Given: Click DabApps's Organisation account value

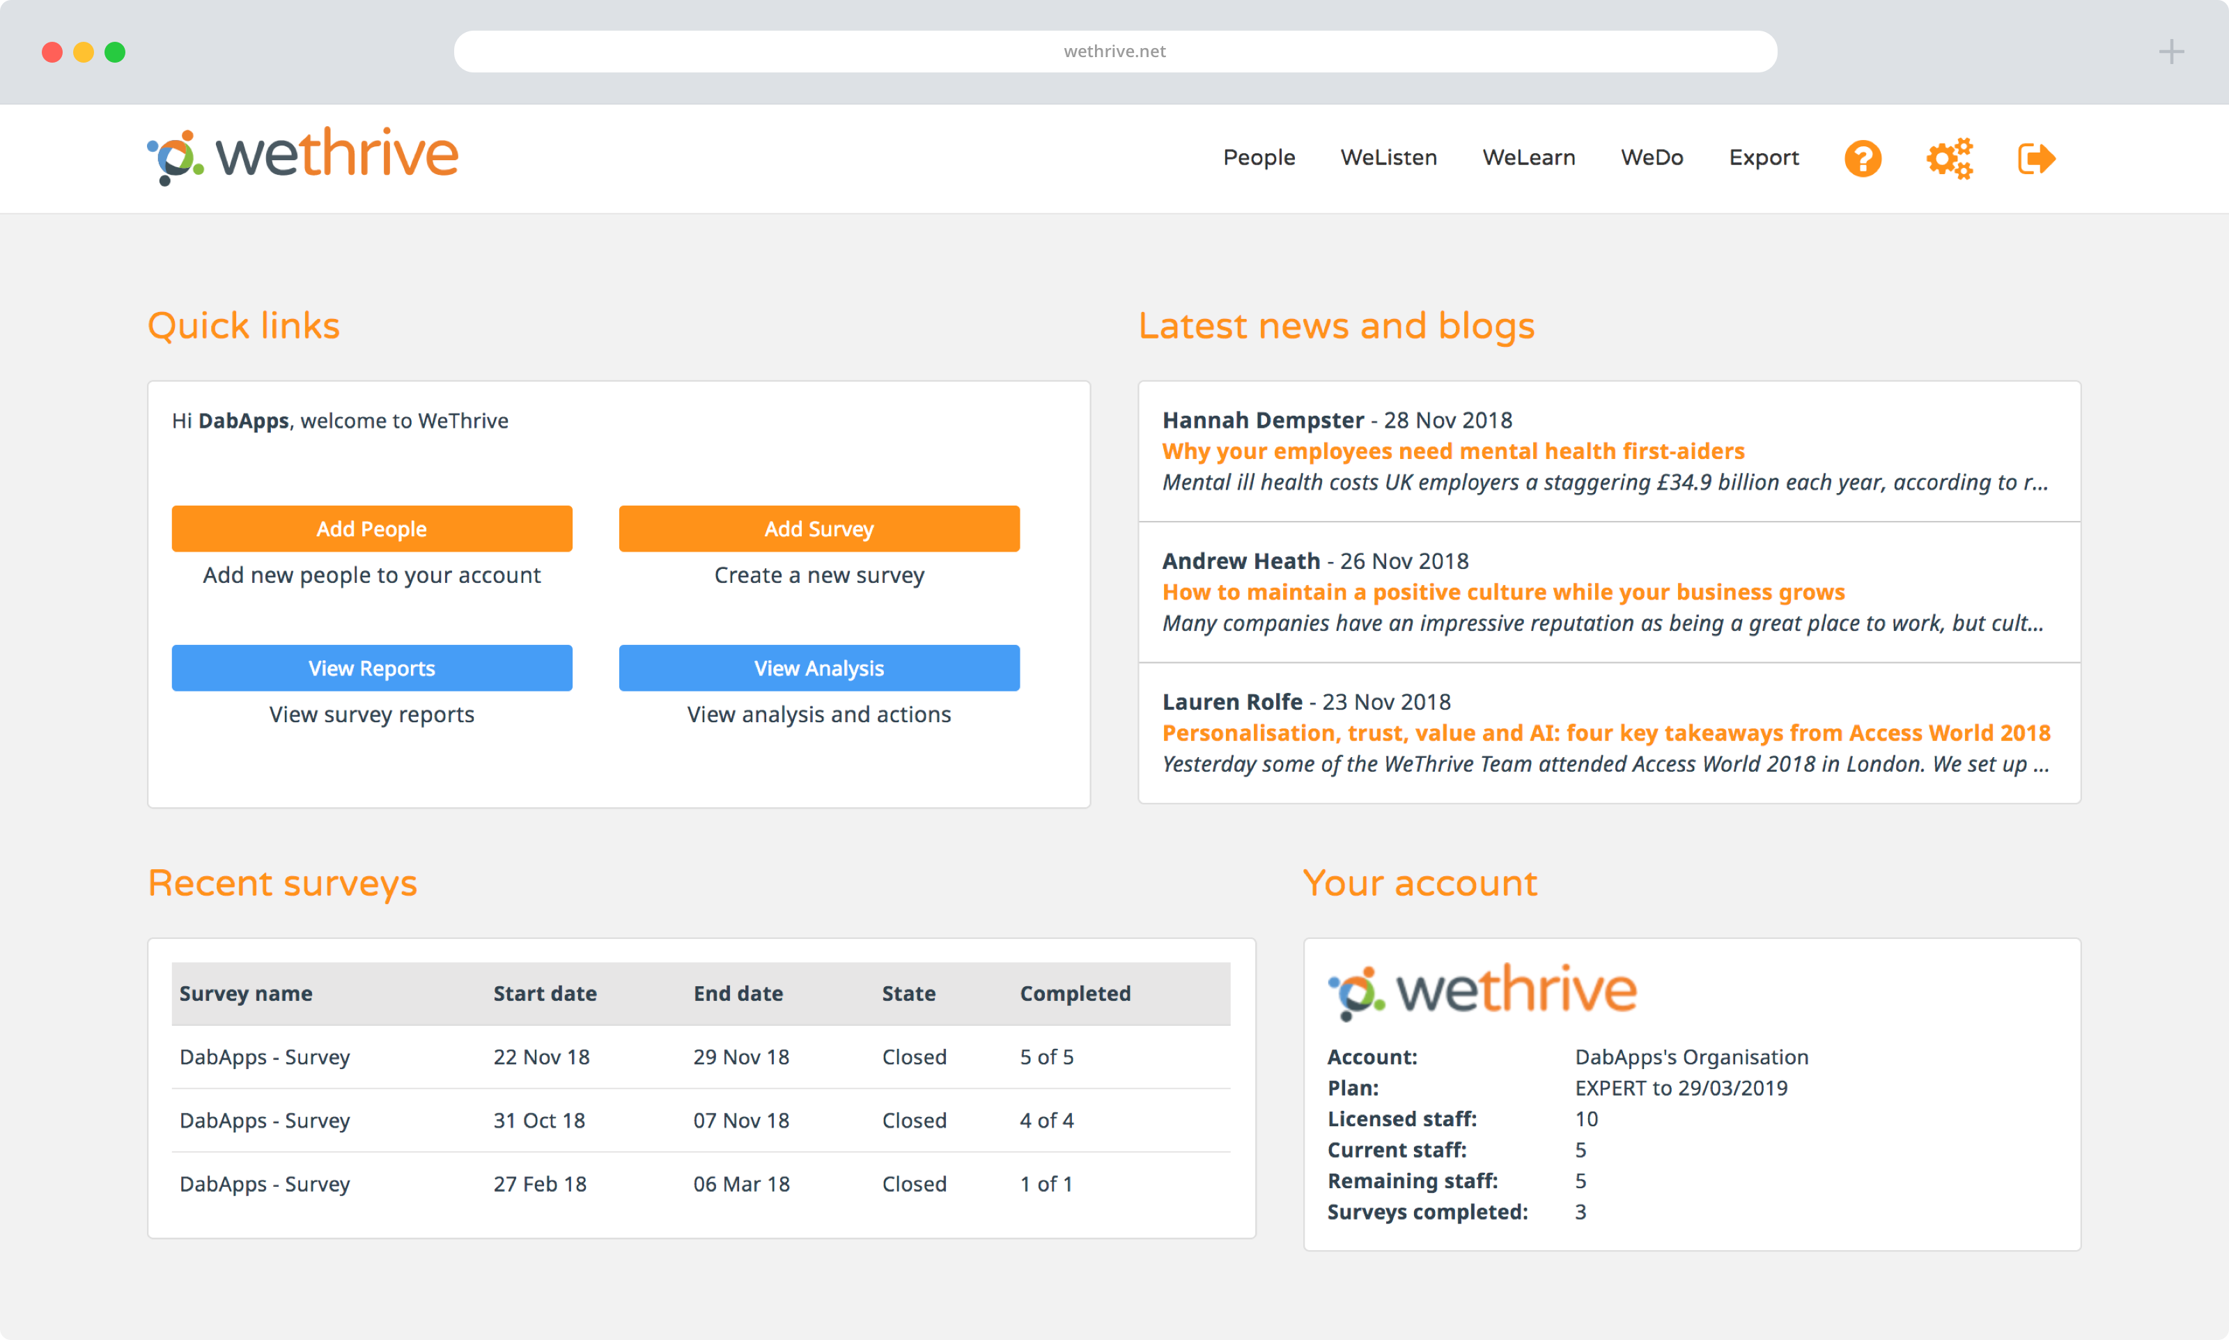Looking at the screenshot, I should [1691, 1057].
